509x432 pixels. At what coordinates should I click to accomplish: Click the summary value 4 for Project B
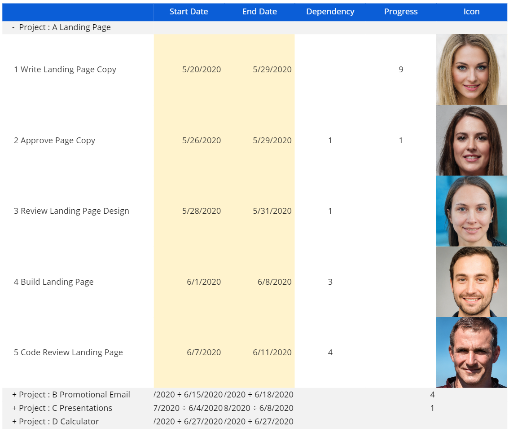[x=432, y=395]
